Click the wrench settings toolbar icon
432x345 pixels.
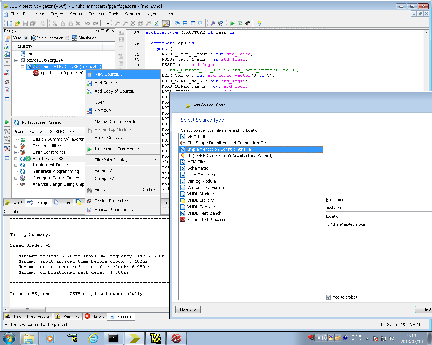(x=213, y=23)
